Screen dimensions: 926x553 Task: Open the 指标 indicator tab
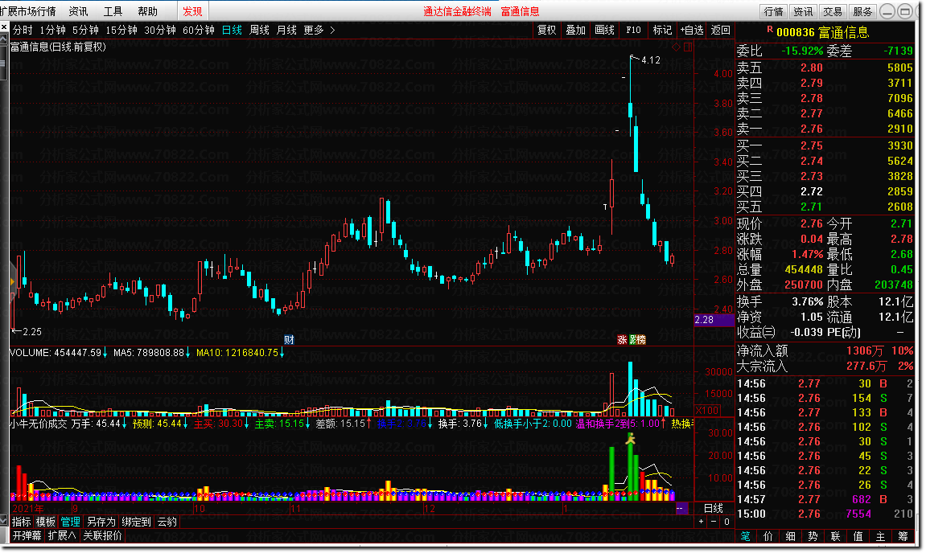pos(21,522)
